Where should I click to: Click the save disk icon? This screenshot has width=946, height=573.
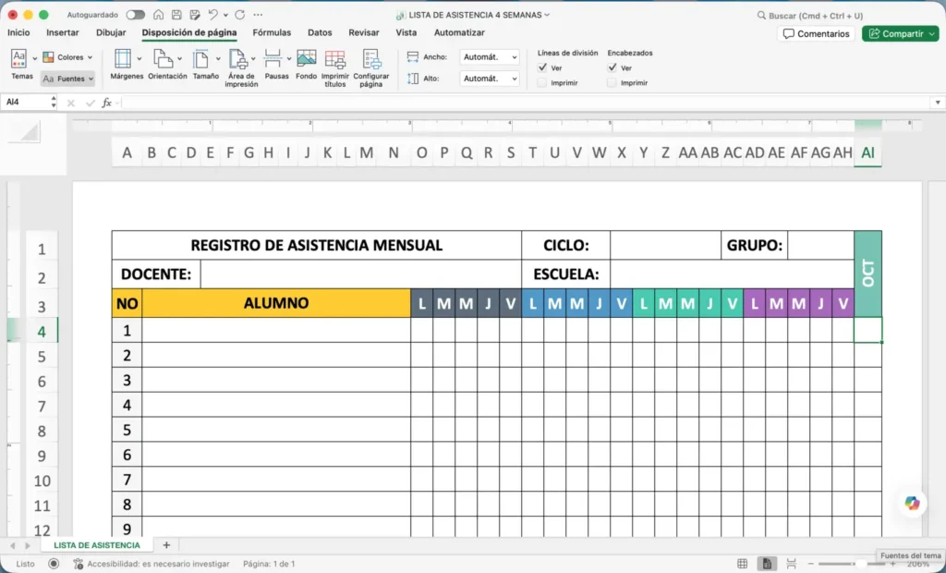[x=176, y=15]
